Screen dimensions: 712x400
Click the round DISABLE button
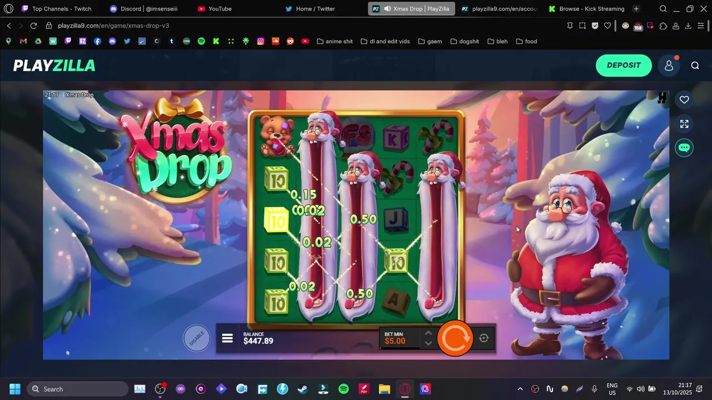(197, 338)
